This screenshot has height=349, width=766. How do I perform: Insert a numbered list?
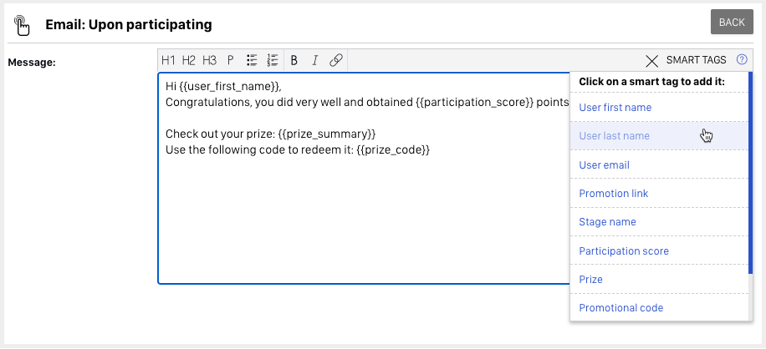(x=272, y=60)
